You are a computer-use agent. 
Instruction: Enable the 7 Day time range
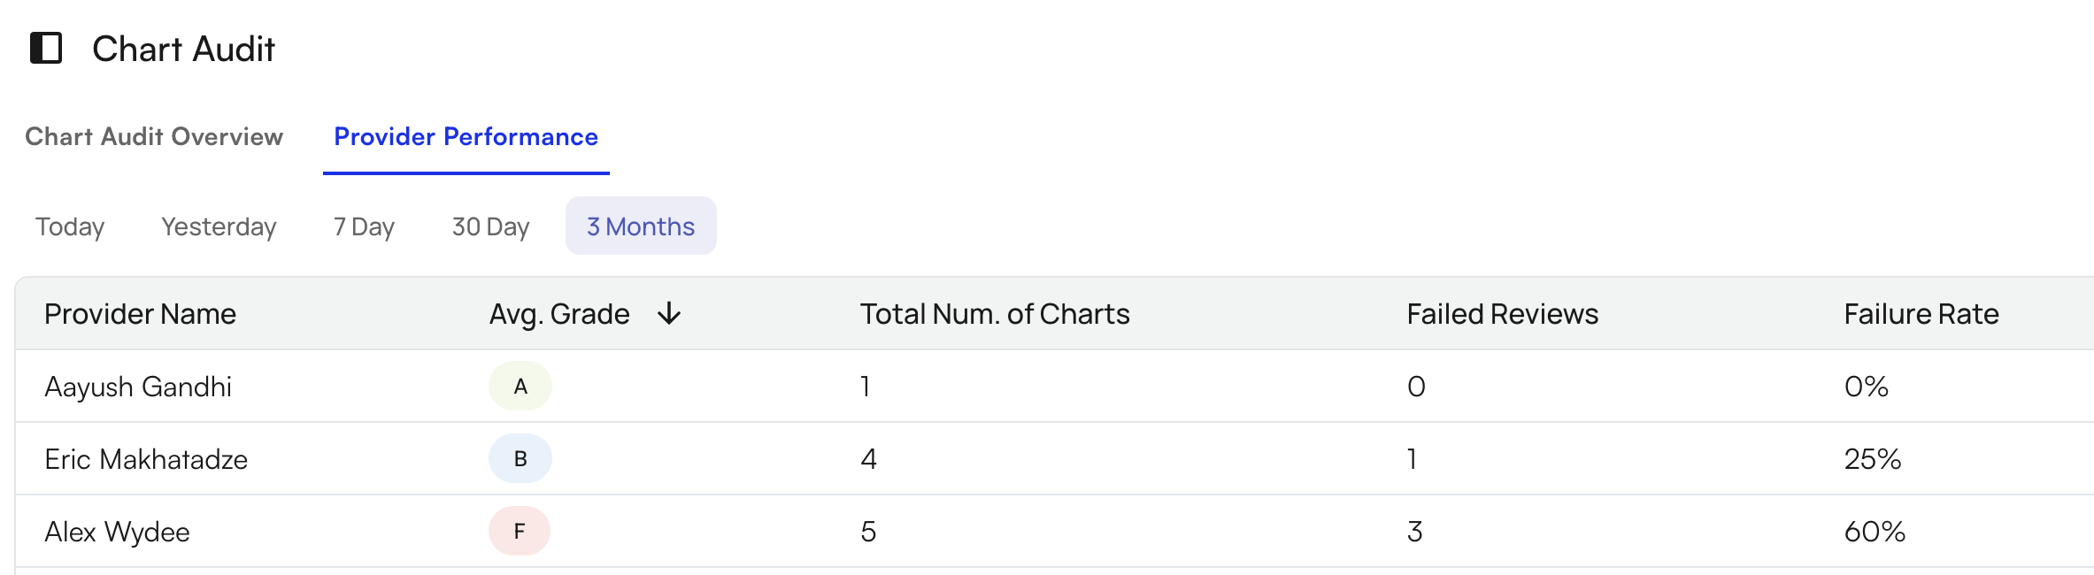[x=363, y=226]
